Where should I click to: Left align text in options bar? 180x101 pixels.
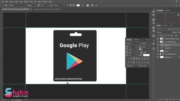click(67, 5)
